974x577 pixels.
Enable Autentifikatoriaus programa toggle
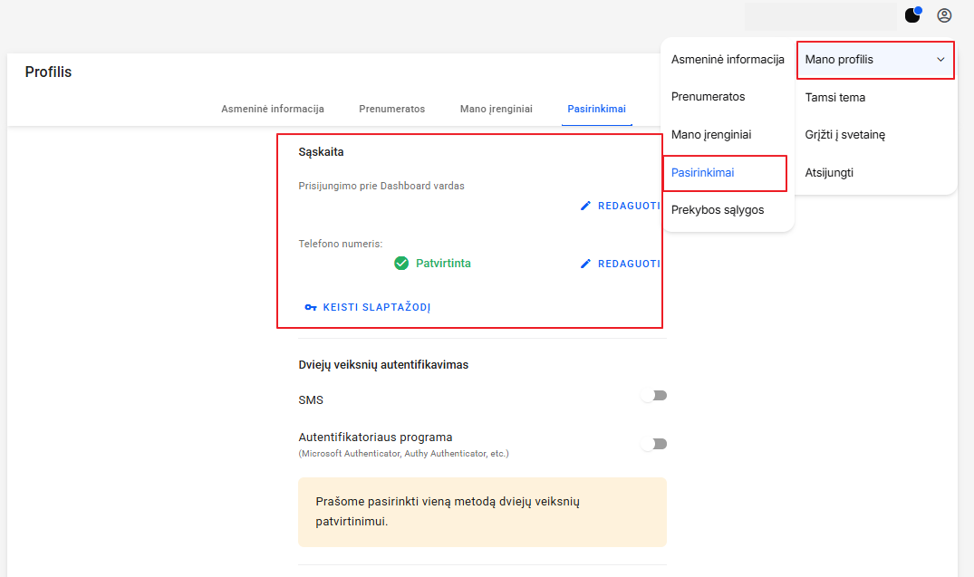point(654,444)
